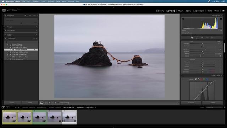This screenshot has width=227, height=128.
Task: Select the Red Eye correction tool icon
Action: pos(207,38)
